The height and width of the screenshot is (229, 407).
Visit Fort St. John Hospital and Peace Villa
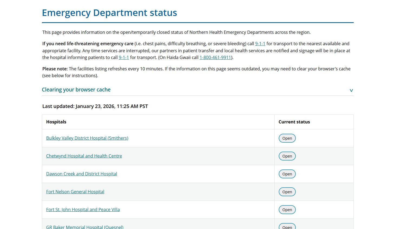pos(83,210)
